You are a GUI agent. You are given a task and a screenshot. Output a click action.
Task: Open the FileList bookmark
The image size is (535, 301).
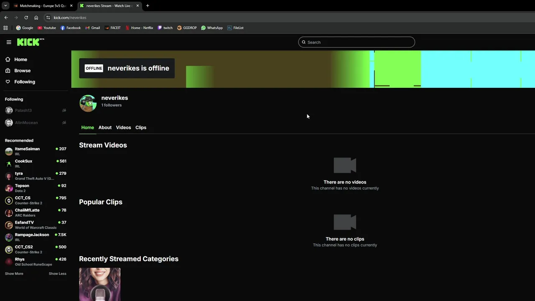[236, 28]
